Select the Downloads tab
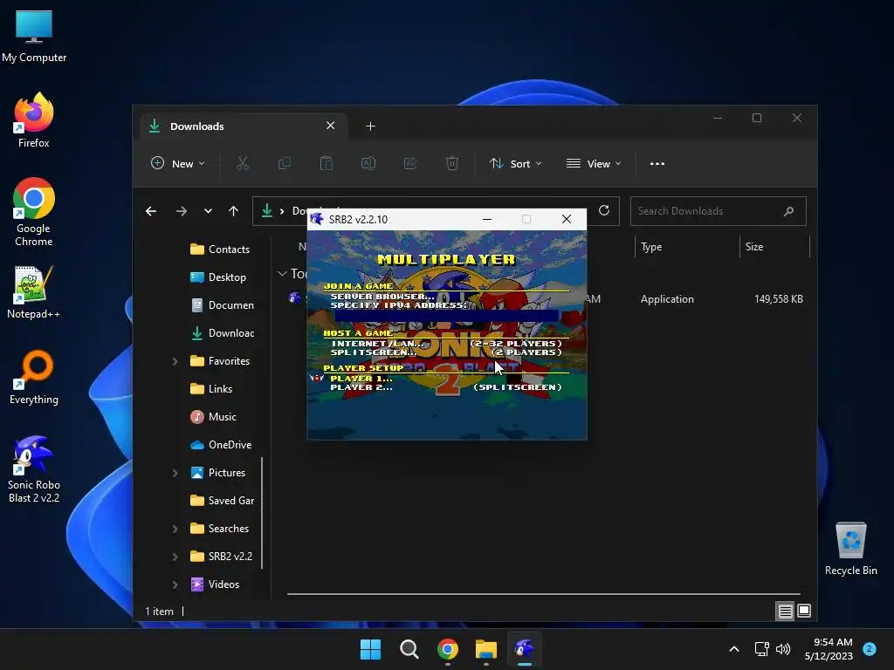Screen dimensions: 894x670 [x=243, y=126]
